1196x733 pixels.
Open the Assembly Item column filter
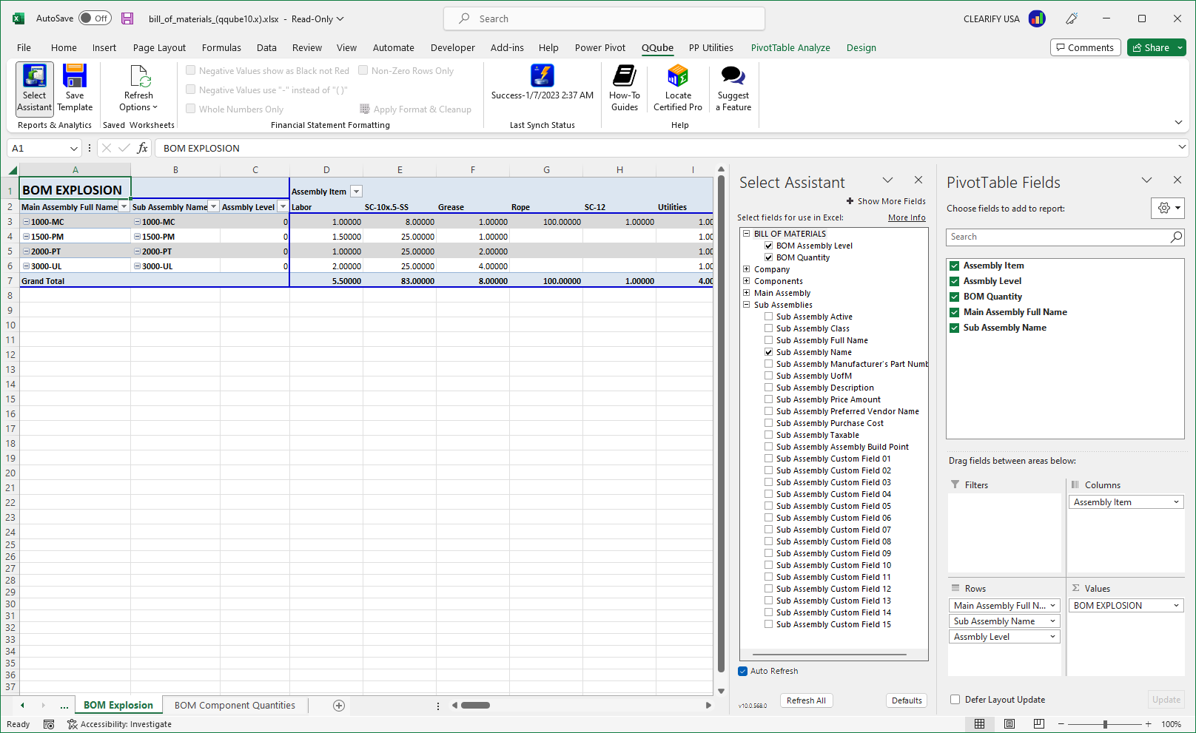pos(356,191)
